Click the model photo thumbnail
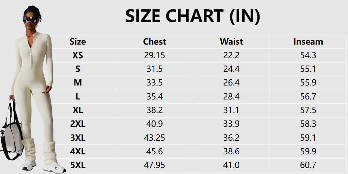 tap(33, 90)
